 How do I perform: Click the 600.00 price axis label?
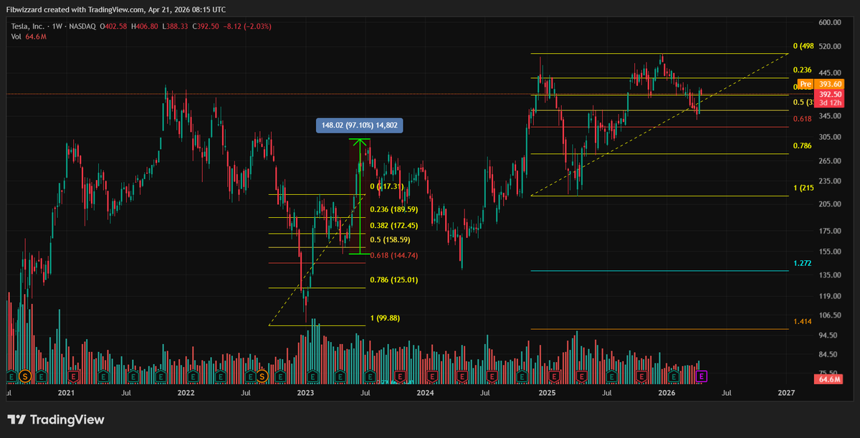829,23
